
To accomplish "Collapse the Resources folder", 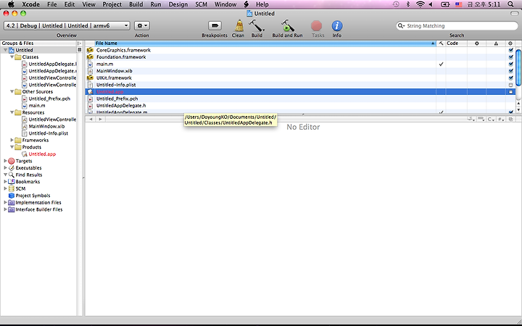I will click(x=12, y=112).
